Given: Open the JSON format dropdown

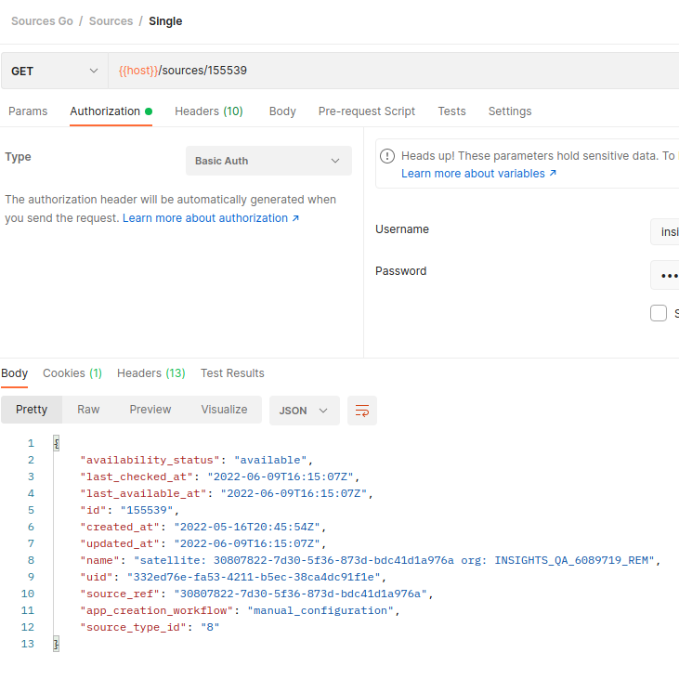Looking at the screenshot, I should click(304, 410).
